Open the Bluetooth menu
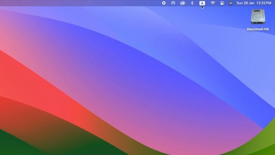This screenshot has height=155, width=275. click(192, 3)
